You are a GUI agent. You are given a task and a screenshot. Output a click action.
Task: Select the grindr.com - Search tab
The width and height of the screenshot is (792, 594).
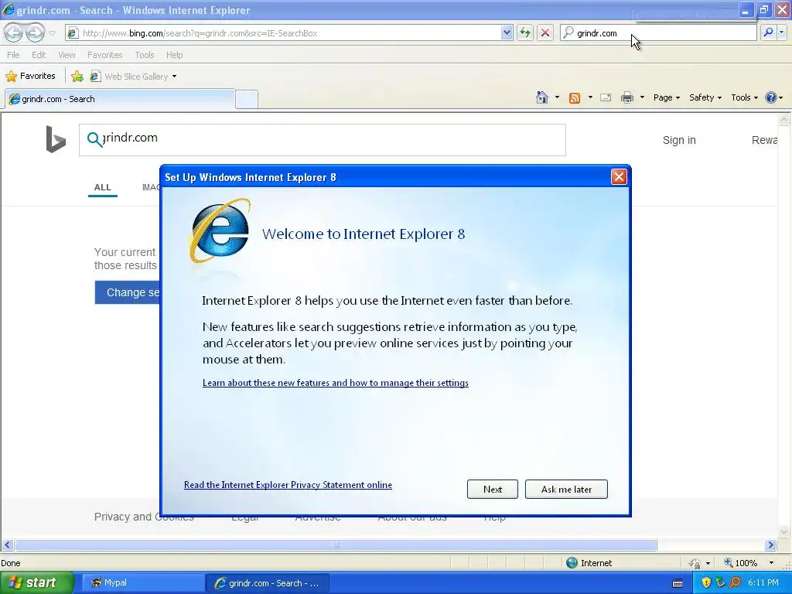[120, 99]
